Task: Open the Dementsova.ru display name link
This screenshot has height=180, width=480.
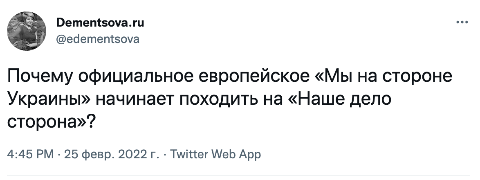Action: point(99,23)
